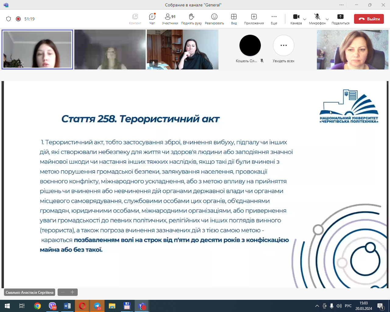The height and width of the screenshot is (312, 390).
Task: Open the Participants list
Action: [x=170, y=19]
